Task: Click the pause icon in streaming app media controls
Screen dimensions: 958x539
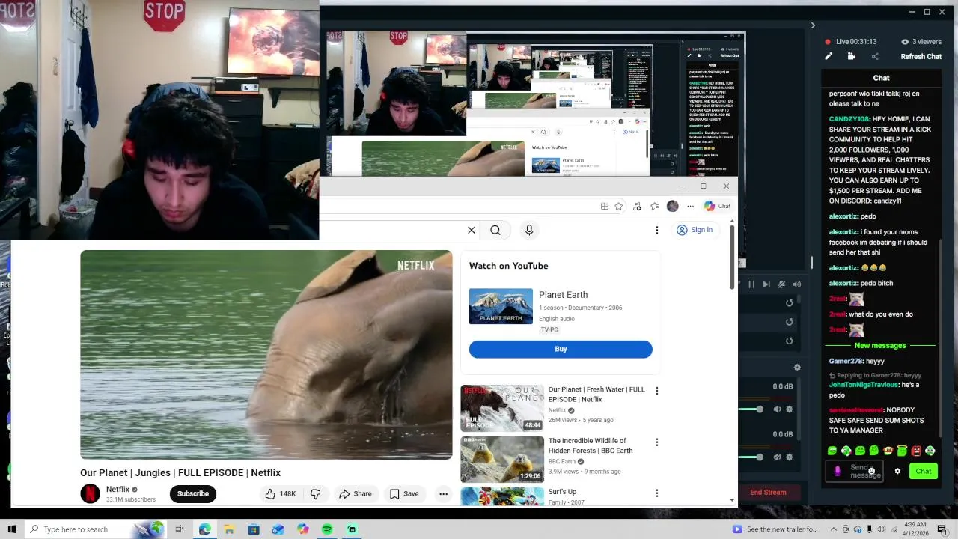Action: click(x=751, y=284)
